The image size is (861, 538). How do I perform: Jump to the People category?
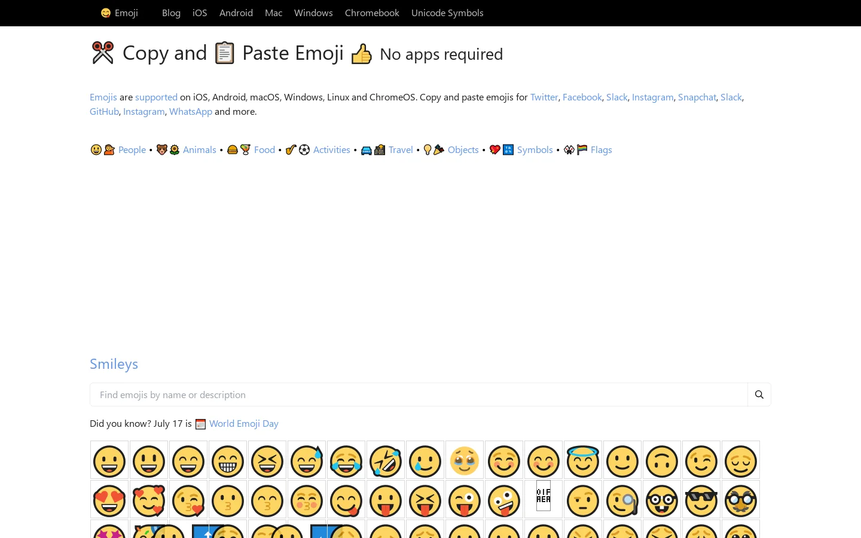(132, 149)
